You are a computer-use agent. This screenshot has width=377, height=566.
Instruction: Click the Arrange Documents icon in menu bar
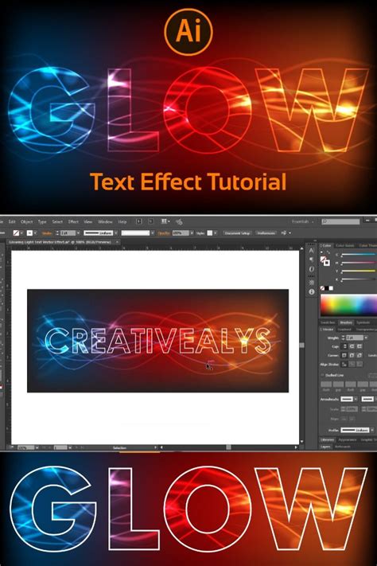point(165,221)
